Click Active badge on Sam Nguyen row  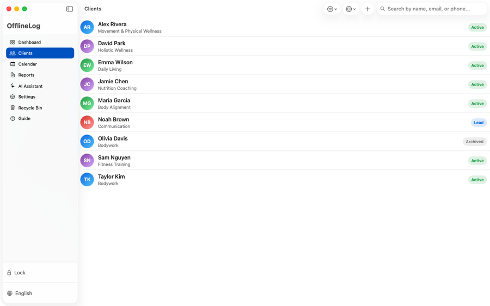[x=477, y=161]
